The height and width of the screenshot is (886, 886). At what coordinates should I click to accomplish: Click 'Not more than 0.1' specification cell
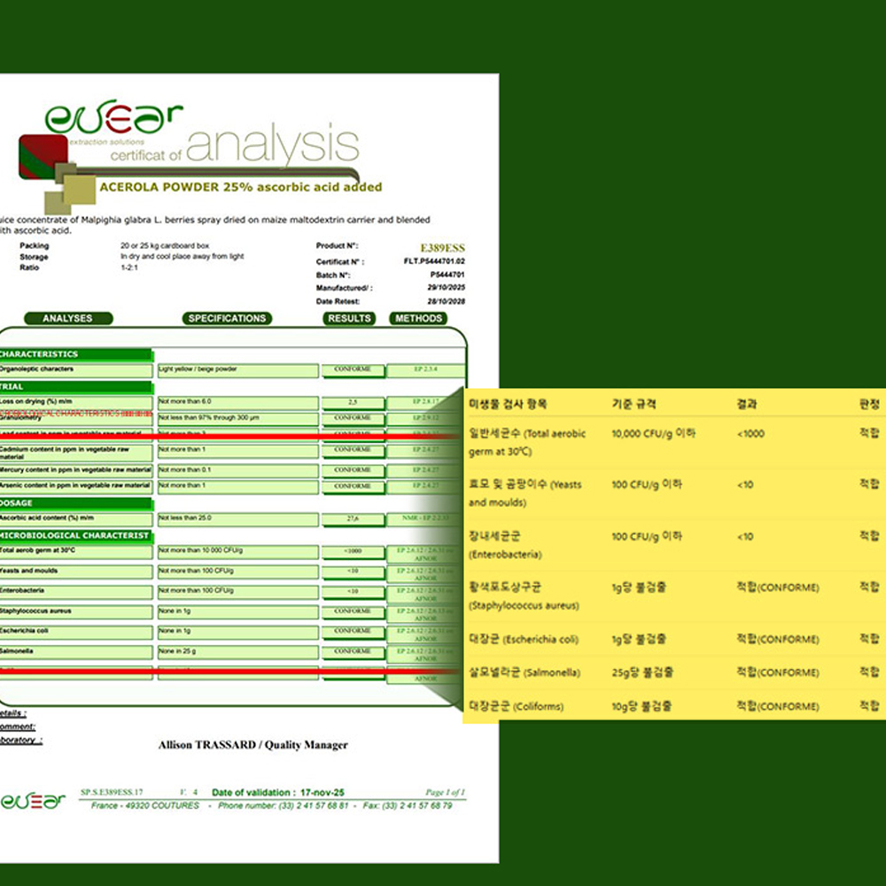pos(237,470)
